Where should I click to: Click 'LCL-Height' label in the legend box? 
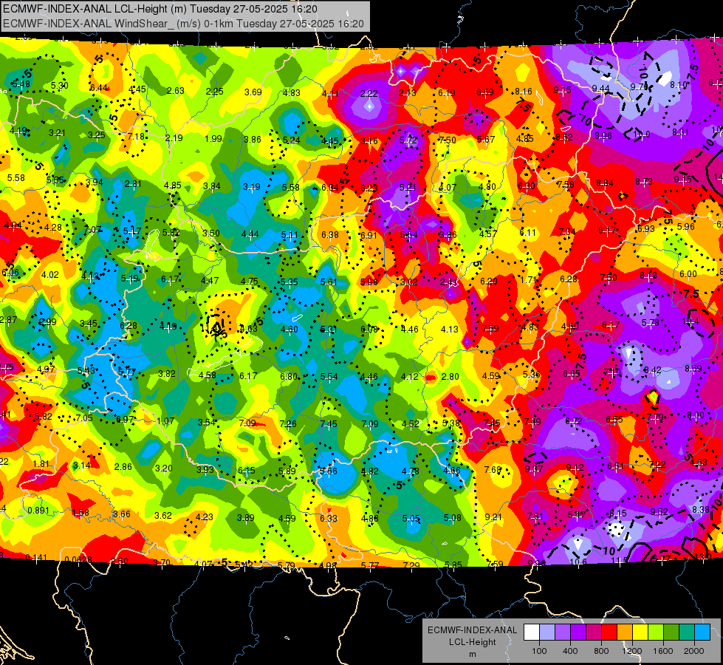tap(473, 642)
